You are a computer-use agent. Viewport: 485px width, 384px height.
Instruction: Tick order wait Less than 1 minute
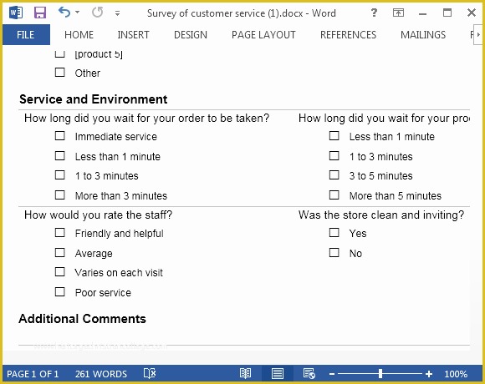[x=59, y=155]
